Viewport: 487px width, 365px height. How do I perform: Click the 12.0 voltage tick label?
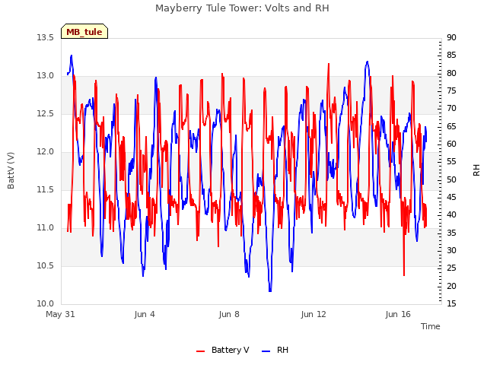click(46, 152)
